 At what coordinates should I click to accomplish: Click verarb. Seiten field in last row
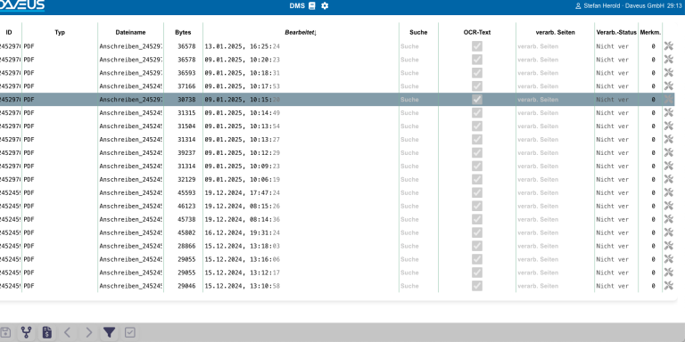pos(555,286)
